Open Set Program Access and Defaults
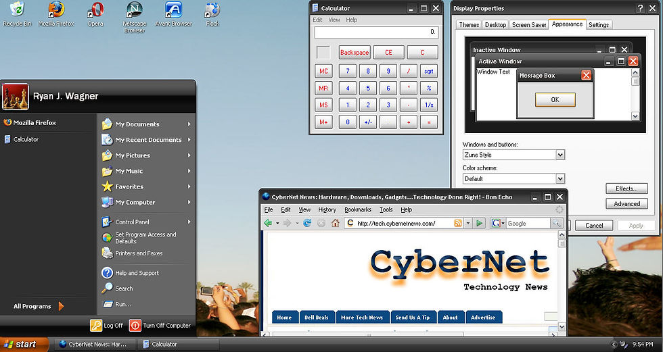Screen dimensions: 663x352 point(139,238)
